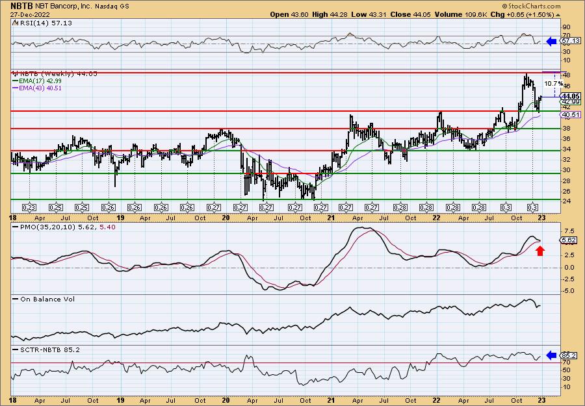Click the green 42.99 tag on the price axis

point(571,102)
